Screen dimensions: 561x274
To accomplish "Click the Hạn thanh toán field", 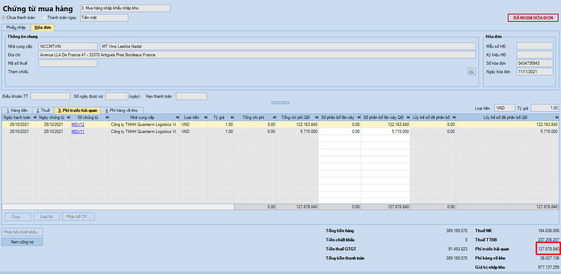I will click(191, 96).
